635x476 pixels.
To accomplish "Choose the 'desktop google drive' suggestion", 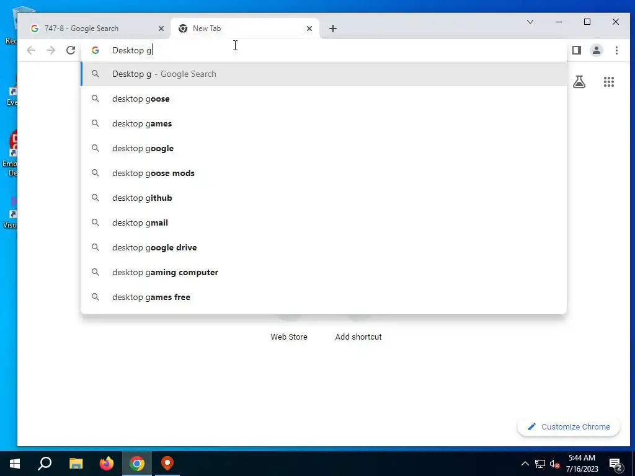I will 324,247.
